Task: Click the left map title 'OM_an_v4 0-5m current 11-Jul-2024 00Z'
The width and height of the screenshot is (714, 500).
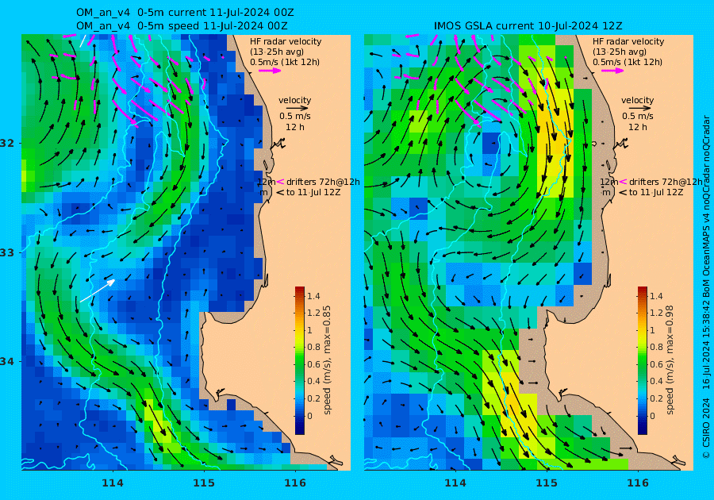Action: tap(185, 13)
